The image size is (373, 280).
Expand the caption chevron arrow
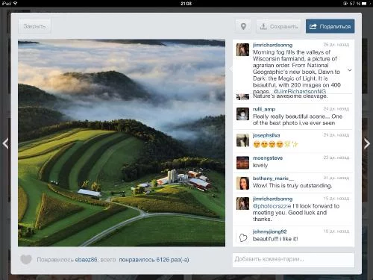pos(350,70)
